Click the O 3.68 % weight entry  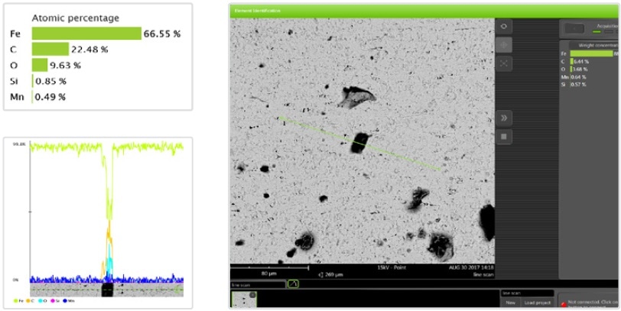pyautogui.click(x=574, y=70)
